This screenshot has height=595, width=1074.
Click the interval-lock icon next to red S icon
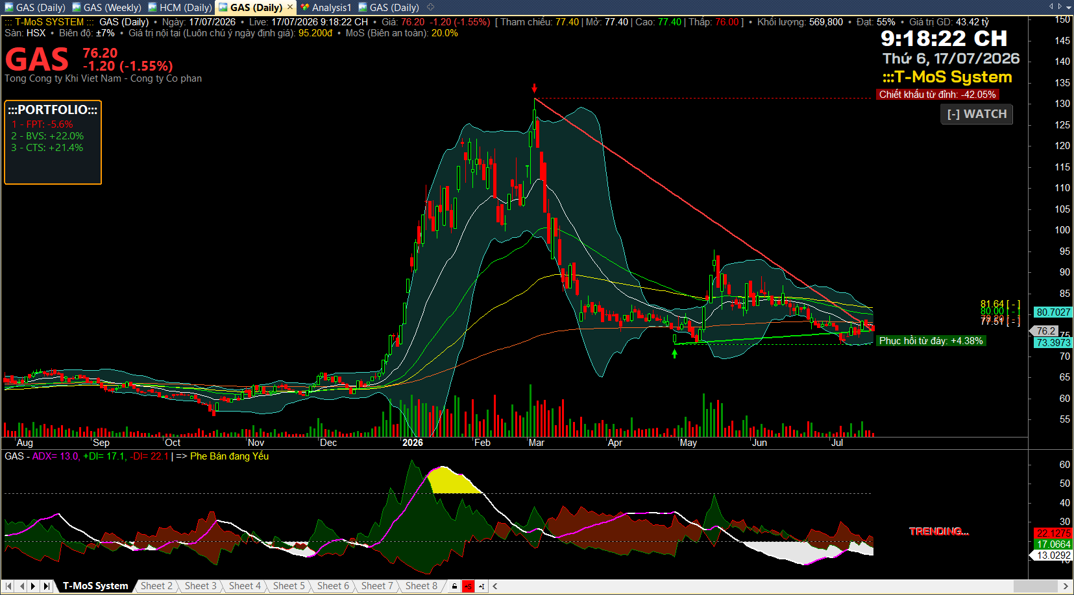click(482, 587)
